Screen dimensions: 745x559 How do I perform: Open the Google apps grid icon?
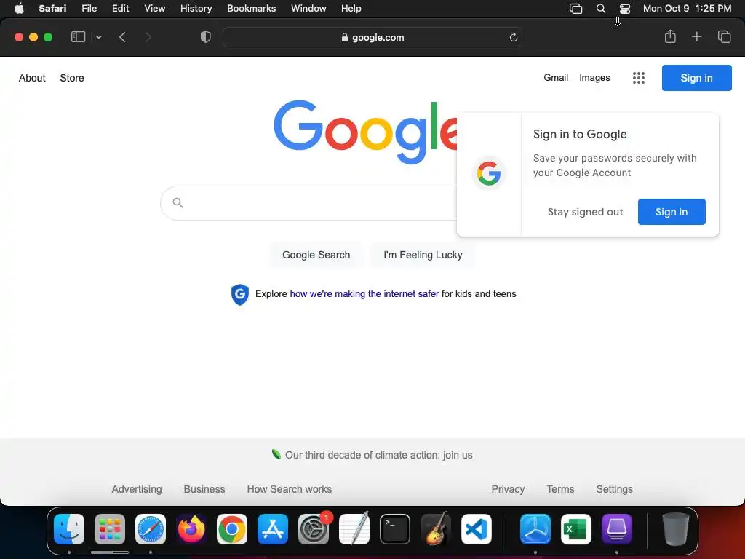(x=639, y=78)
